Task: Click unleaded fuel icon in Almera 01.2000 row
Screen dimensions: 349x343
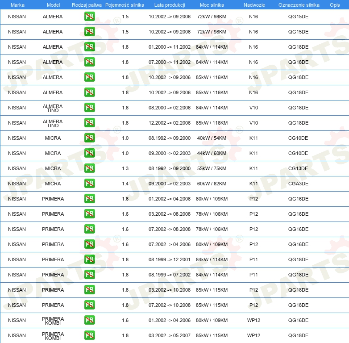Action: [89, 47]
